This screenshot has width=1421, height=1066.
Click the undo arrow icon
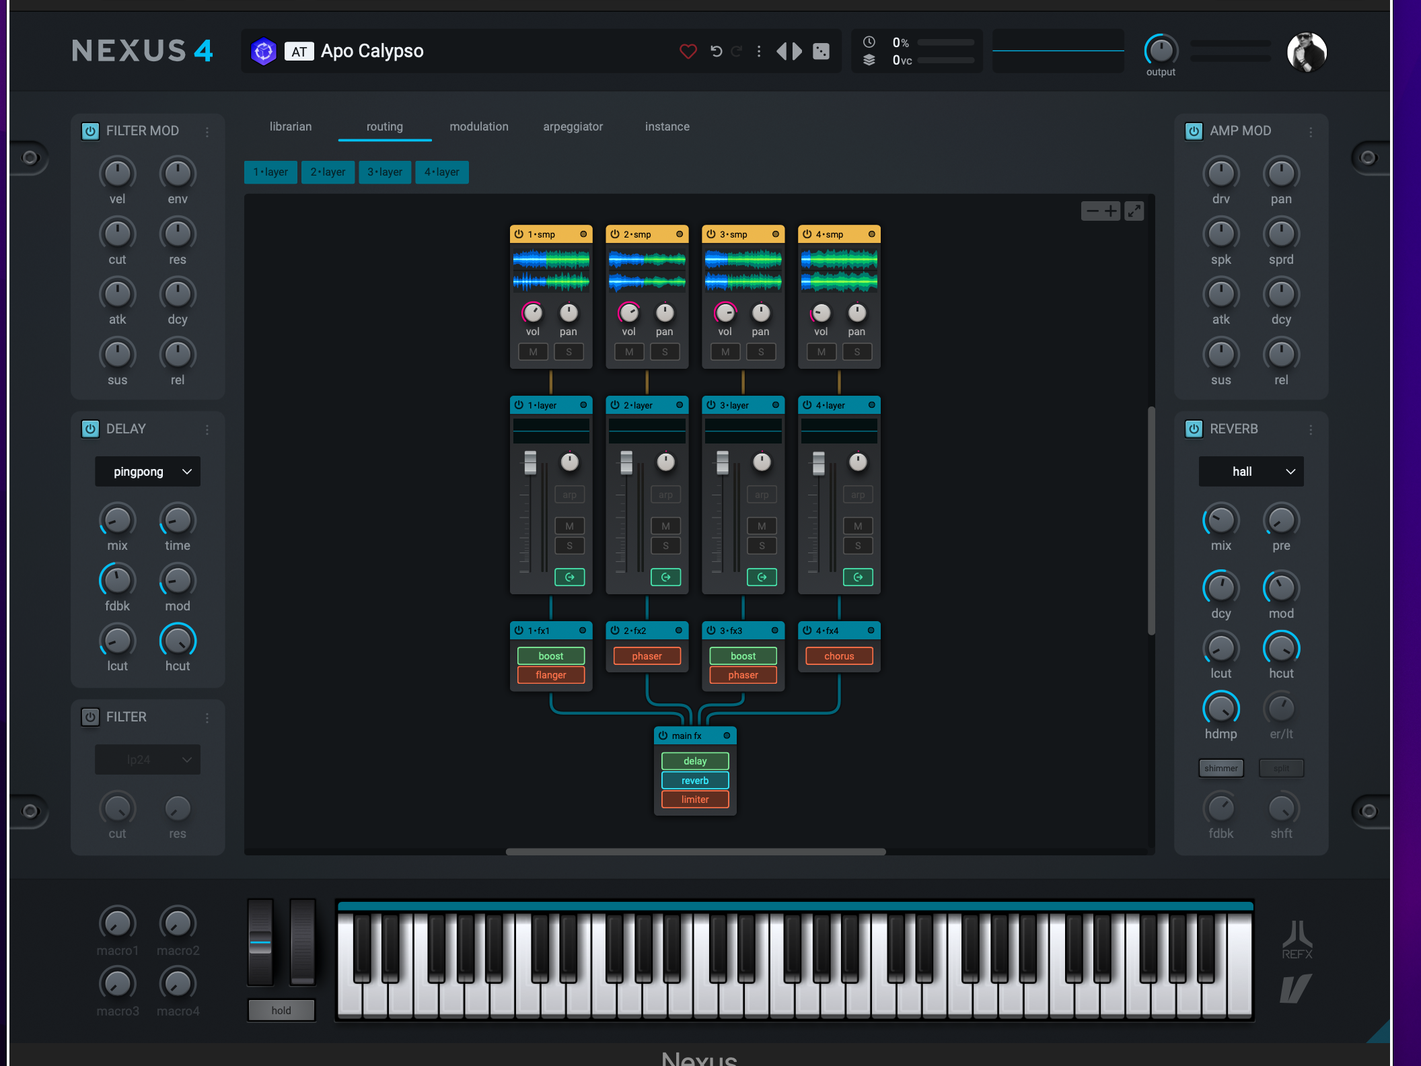[x=717, y=51]
